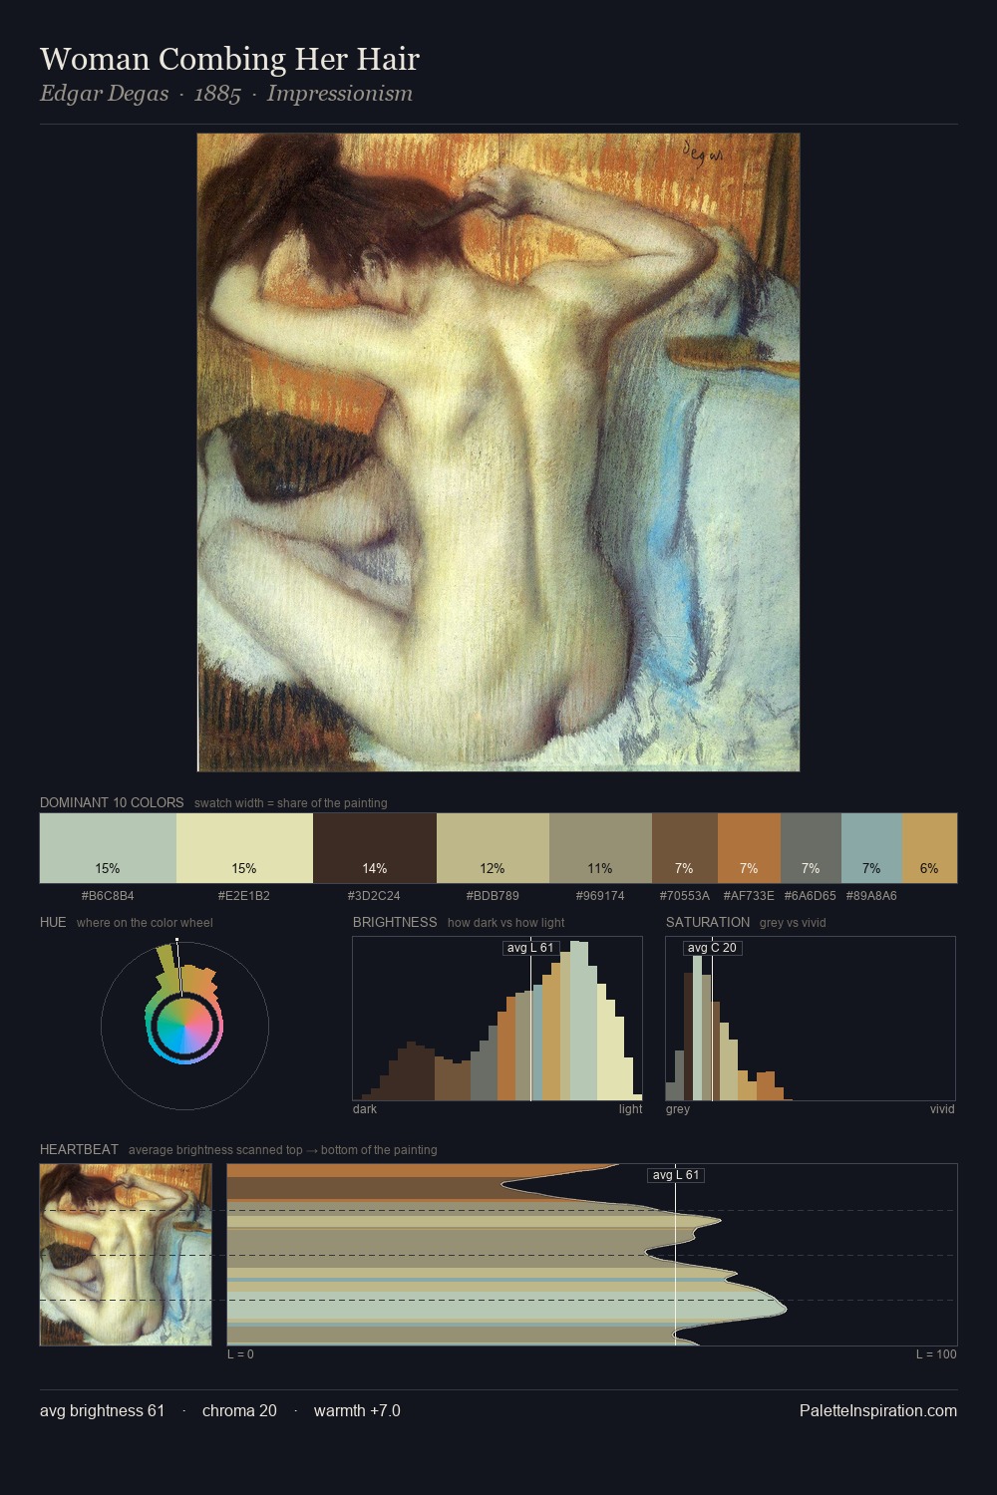Click "grey vs vivid" caption
This screenshot has height=1495, width=997.
793,923
